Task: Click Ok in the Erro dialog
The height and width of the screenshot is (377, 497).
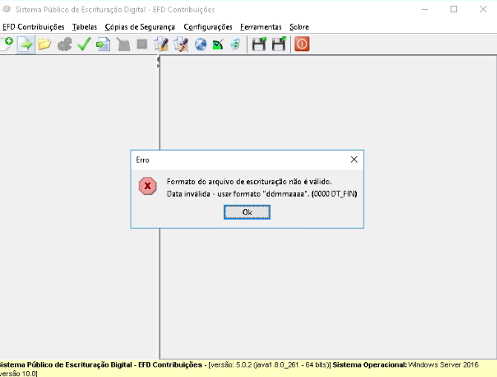Action: point(247,212)
